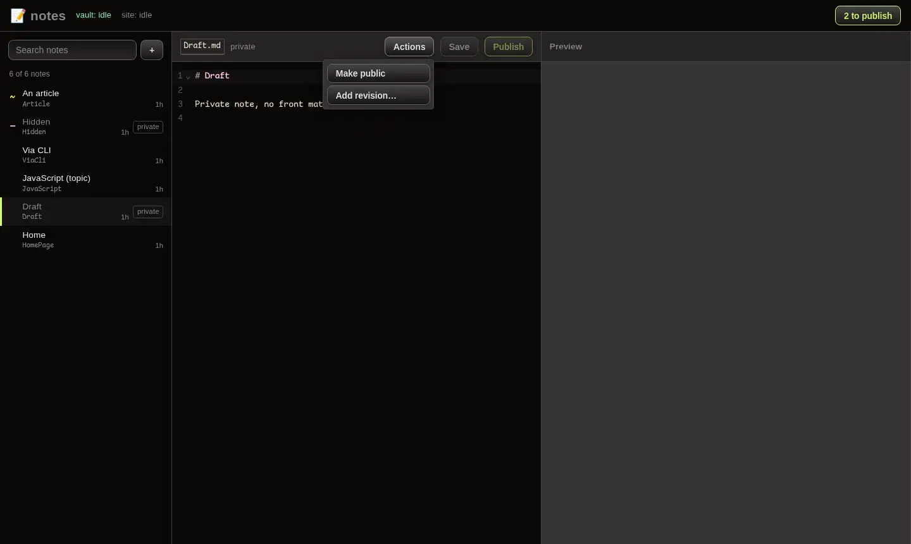This screenshot has width=911, height=544.
Task: Open the 'Home' note
Action: [x=86, y=240]
